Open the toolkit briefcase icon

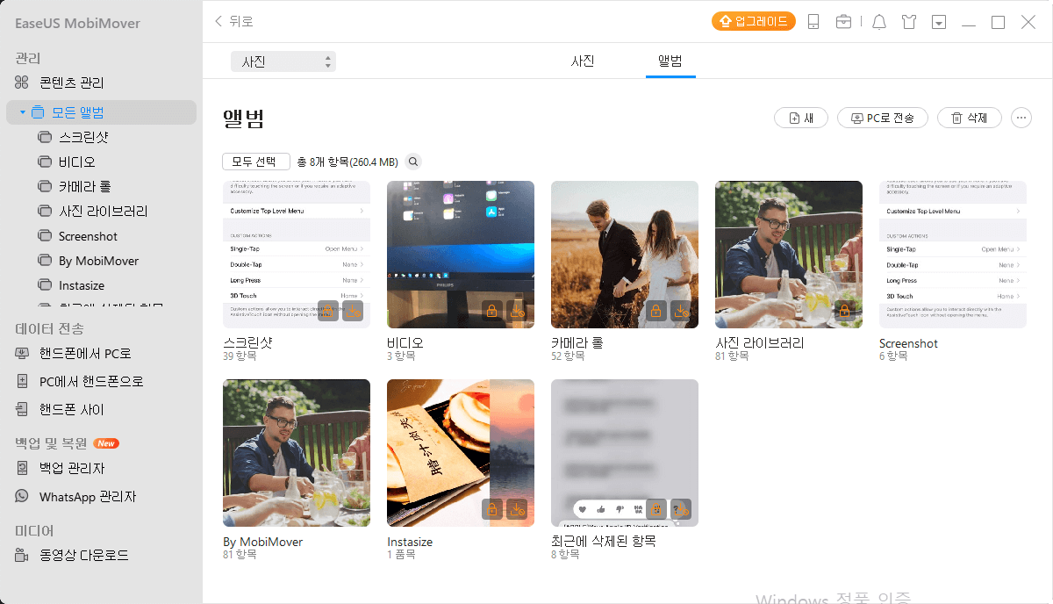[x=844, y=21]
